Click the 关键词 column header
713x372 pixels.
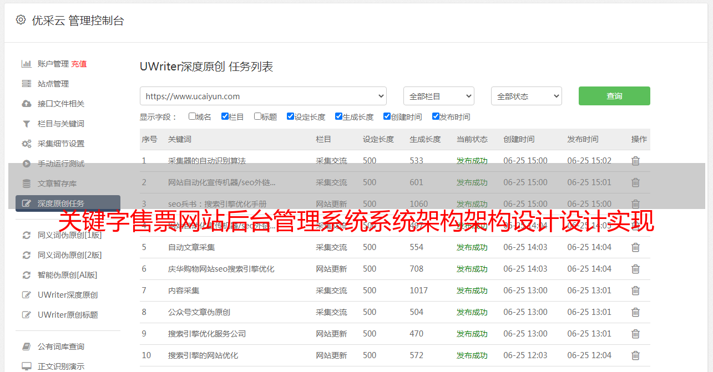tap(180, 139)
